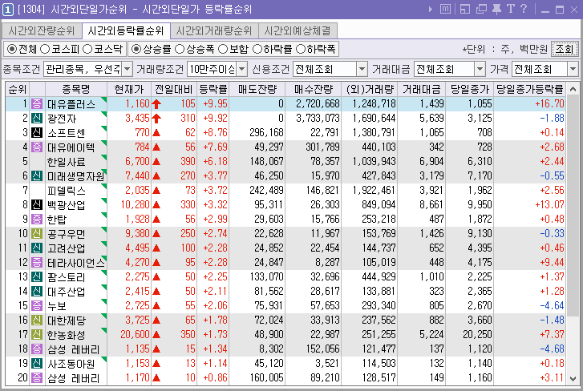Switch to 시간외잔량순위 tab
The height and width of the screenshot is (391, 583).
pos(42,30)
